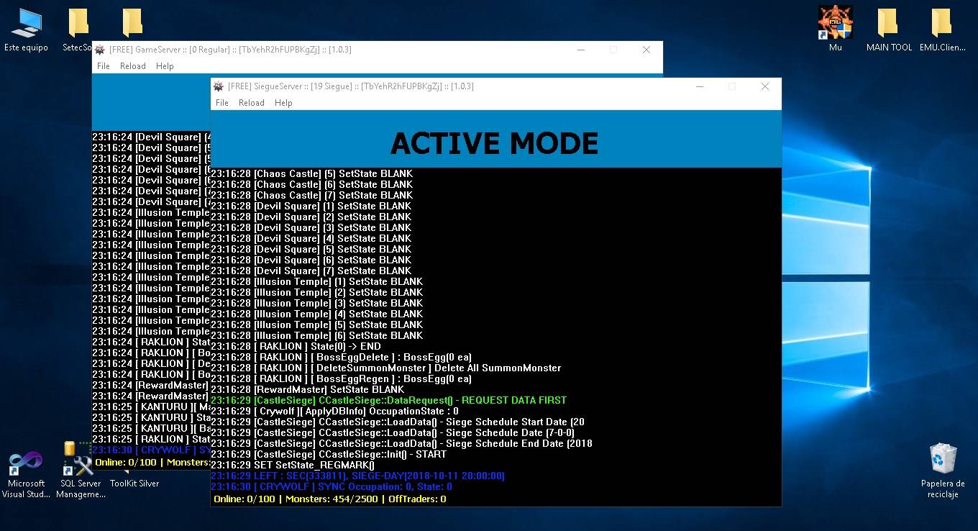Click GameServer title bar text
The width and height of the screenshot is (978, 531).
click(230, 50)
